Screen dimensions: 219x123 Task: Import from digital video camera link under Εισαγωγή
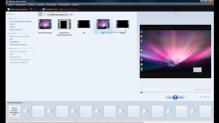(21, 22)
